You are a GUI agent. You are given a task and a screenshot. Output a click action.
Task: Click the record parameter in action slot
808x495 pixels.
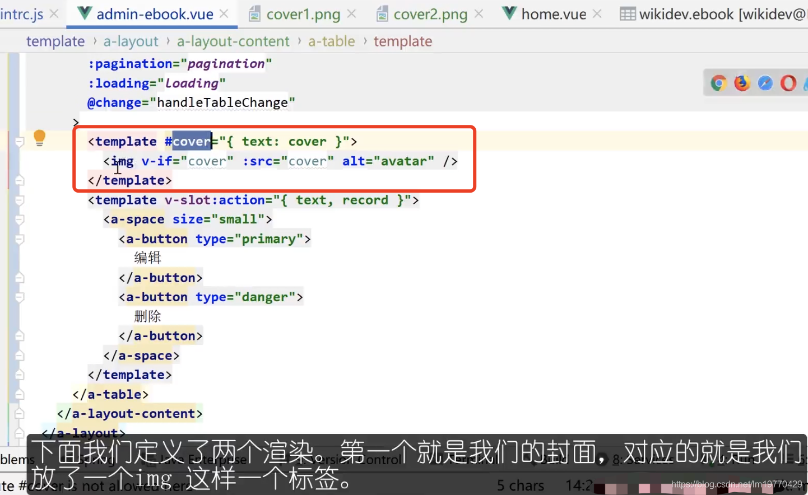point(365,200)
